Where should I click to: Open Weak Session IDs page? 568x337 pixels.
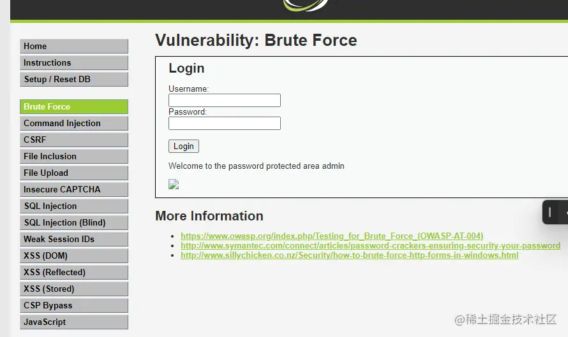[x=73, y=240]
